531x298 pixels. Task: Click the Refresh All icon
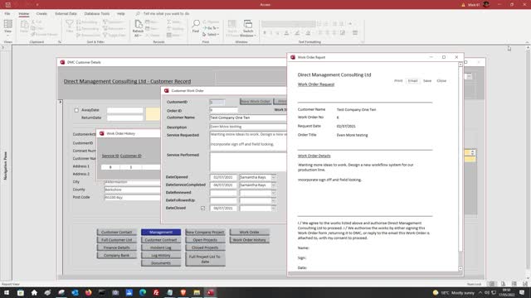point(139,24)
